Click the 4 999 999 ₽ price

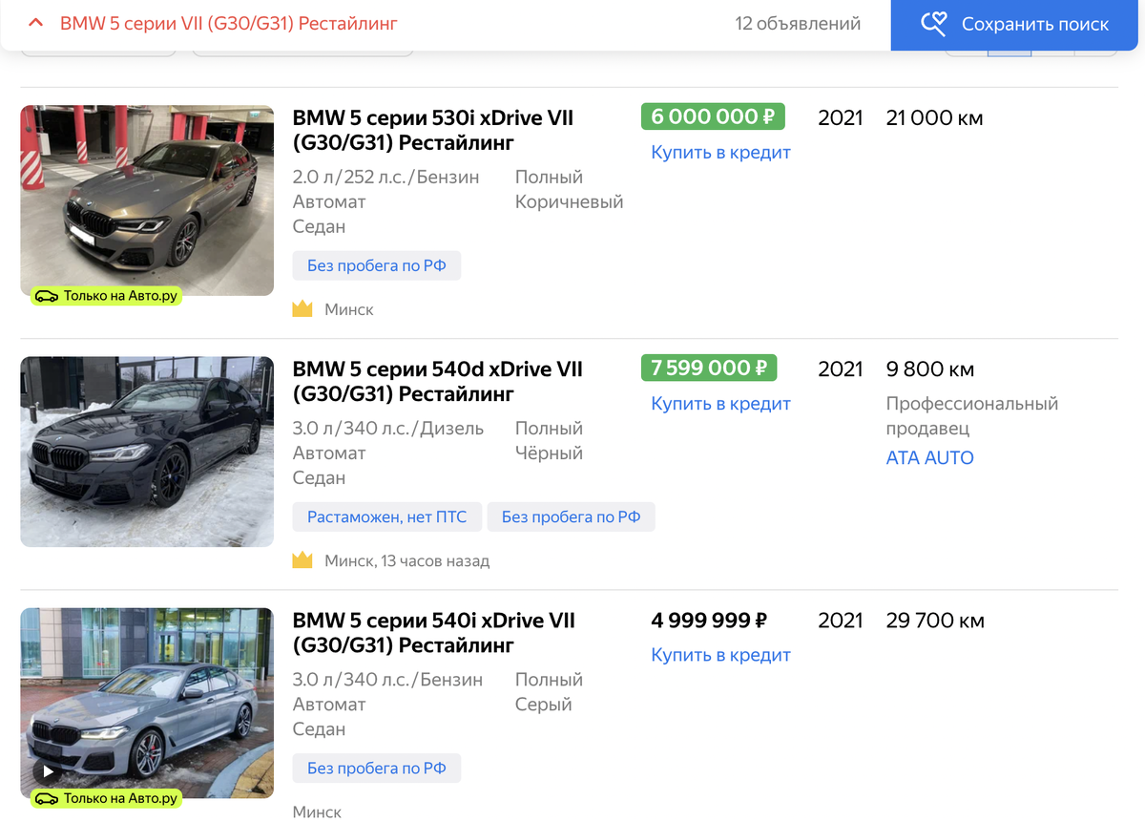pos(709,621)
